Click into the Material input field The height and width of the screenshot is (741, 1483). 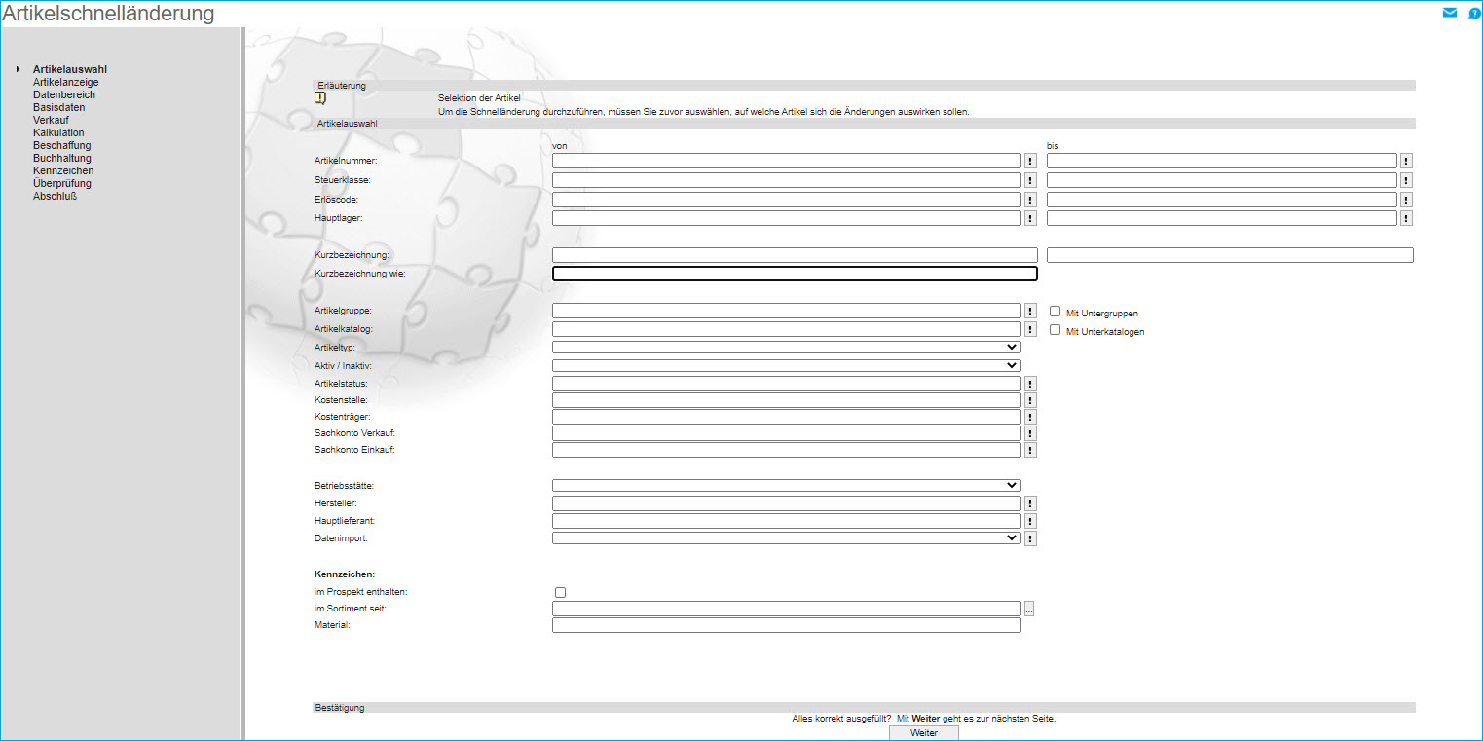786,625
